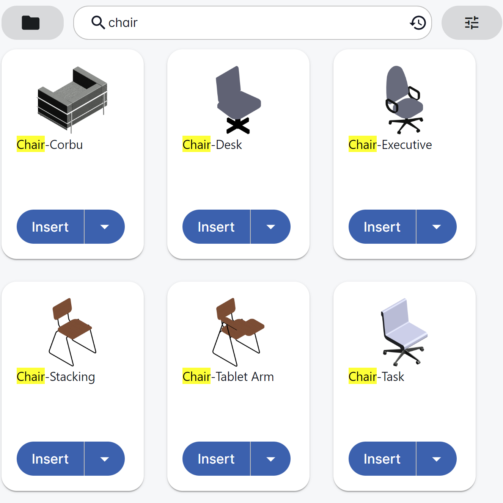
Task: Select the Chair-Desk thumbnail image
Action: 238,100
